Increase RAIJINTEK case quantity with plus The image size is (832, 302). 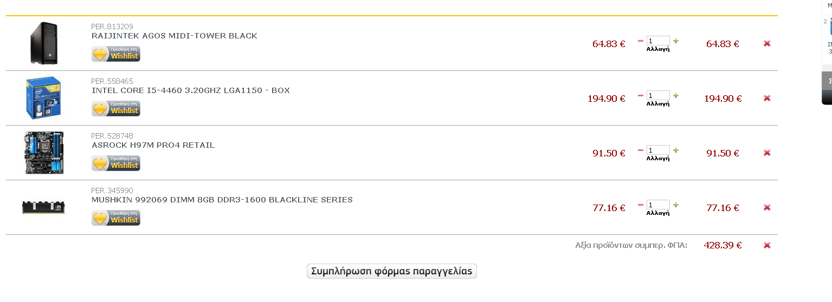click(x=676, y=41)
